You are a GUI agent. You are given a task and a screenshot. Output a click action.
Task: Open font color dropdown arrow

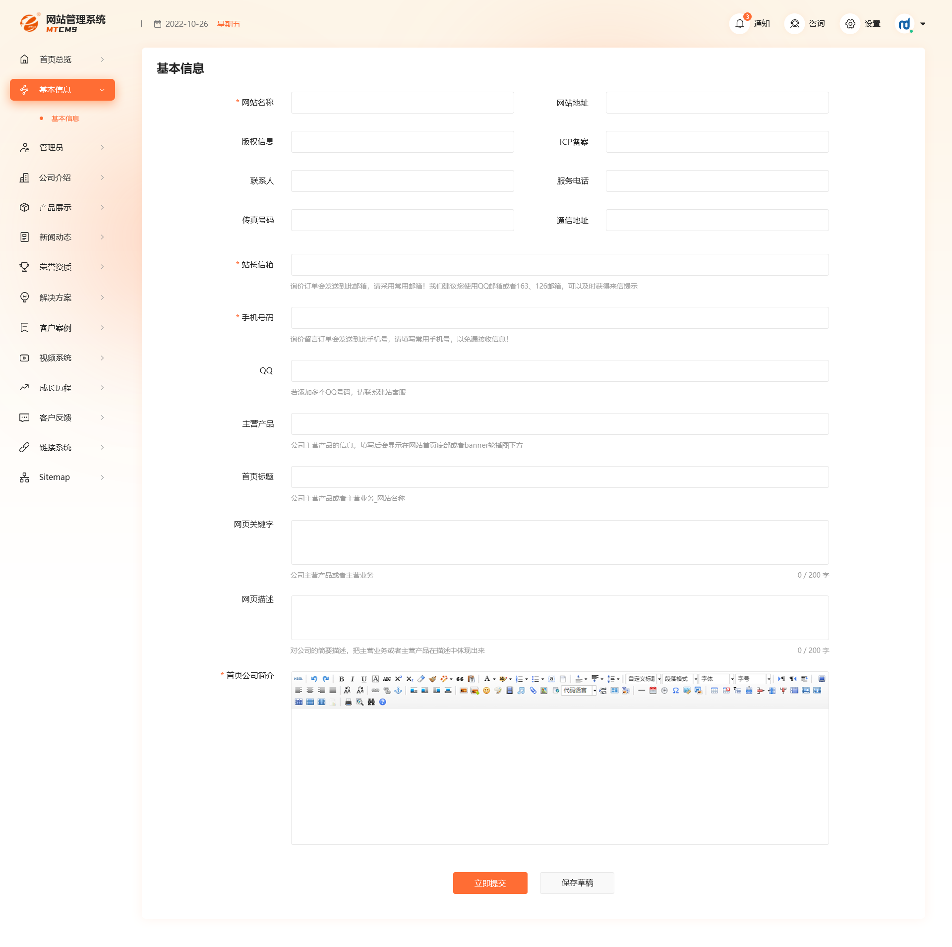click(494, 679)
